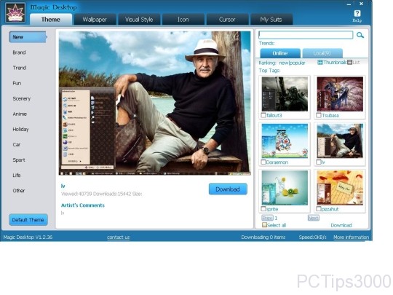
Task: Switch to Thumbnails view icon
Action: pos(320,62)
